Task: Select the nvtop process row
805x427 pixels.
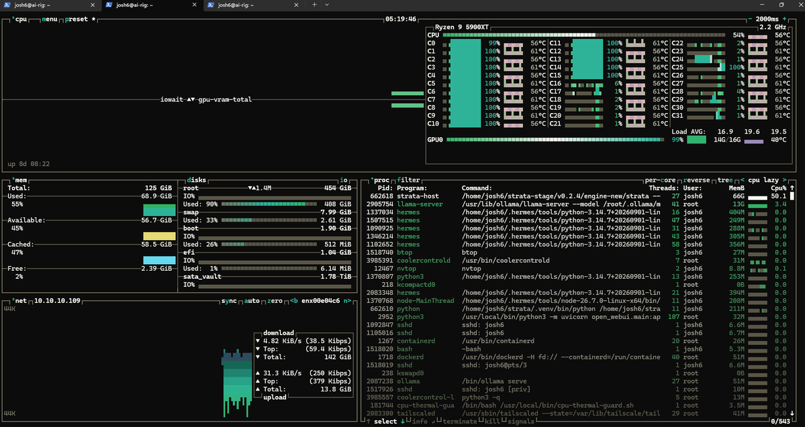Action: tap(577, 269)
